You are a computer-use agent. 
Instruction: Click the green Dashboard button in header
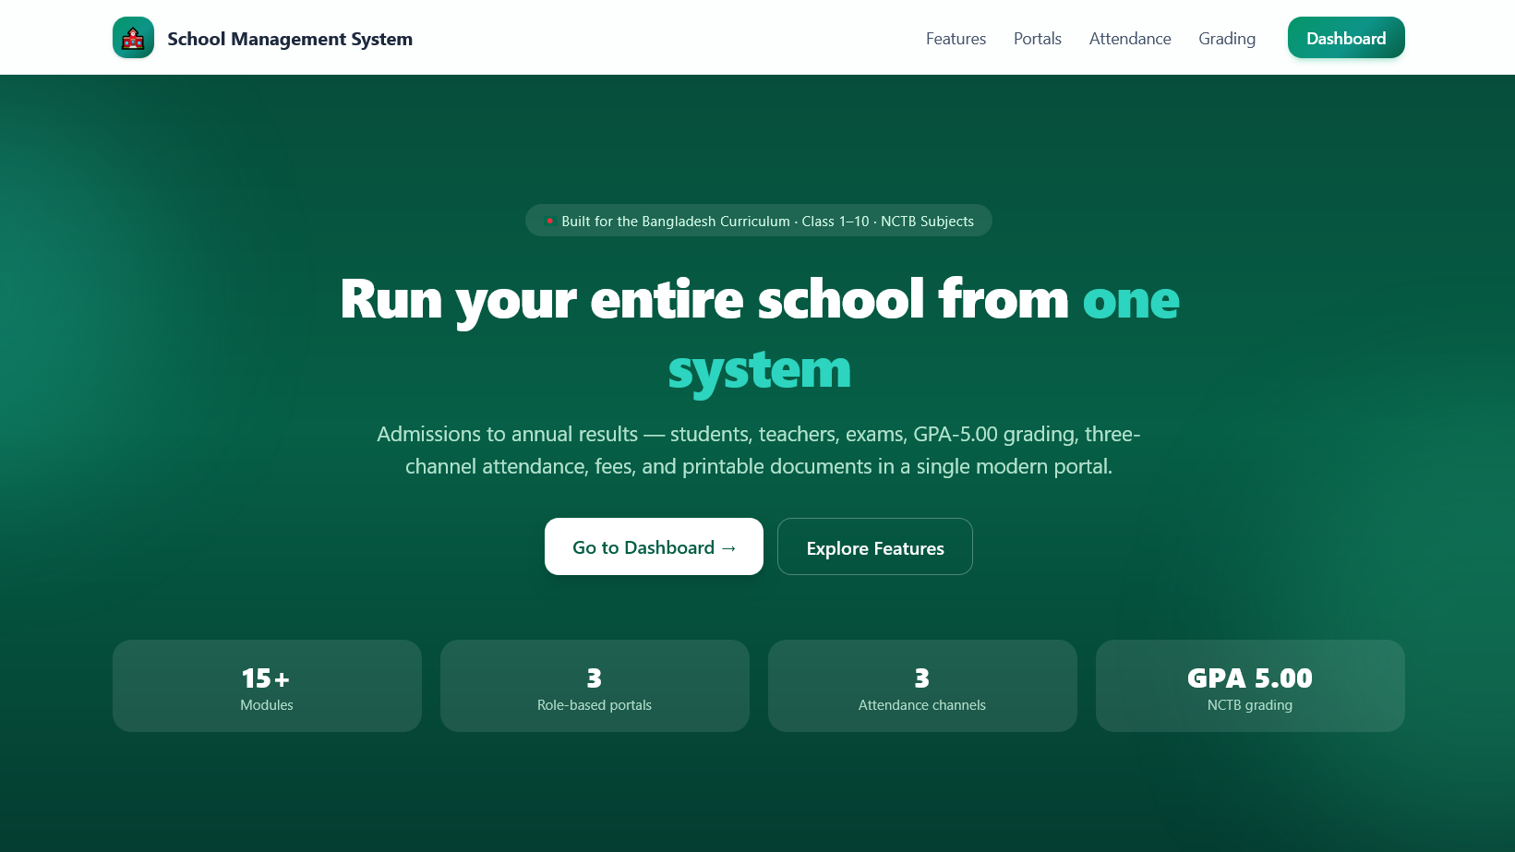tap(1346, 38)
